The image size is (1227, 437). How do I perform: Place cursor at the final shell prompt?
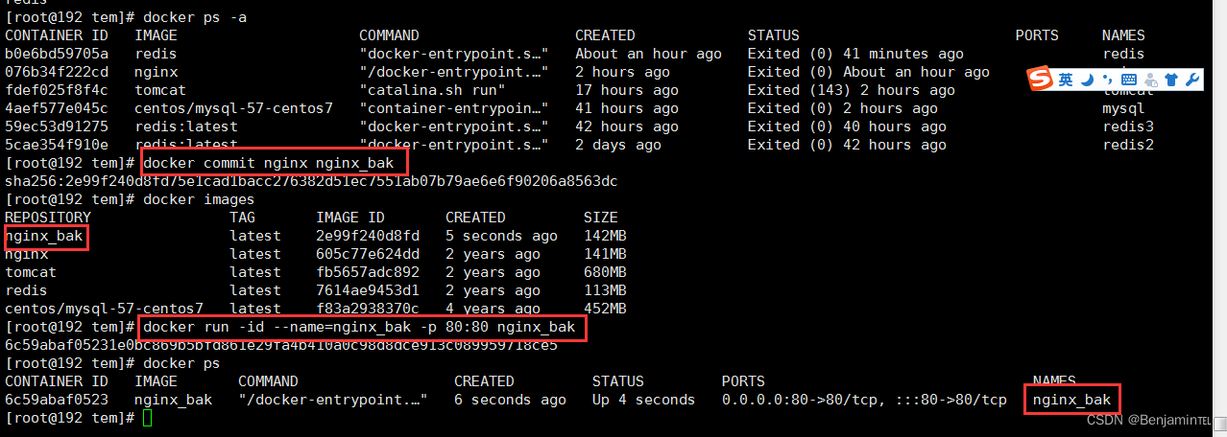click(x=147, y=418)
